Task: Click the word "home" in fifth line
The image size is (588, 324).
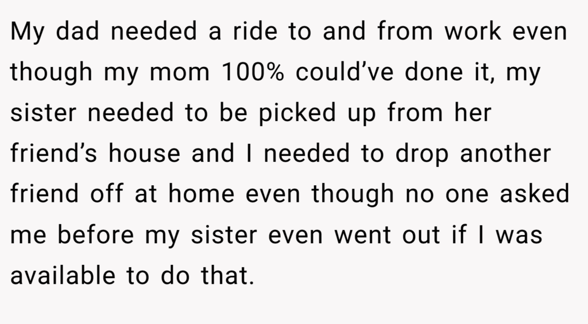Action: pos(202,194)
